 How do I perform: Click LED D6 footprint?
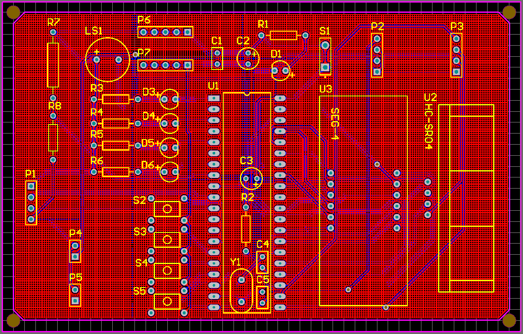tap(169, 172)
